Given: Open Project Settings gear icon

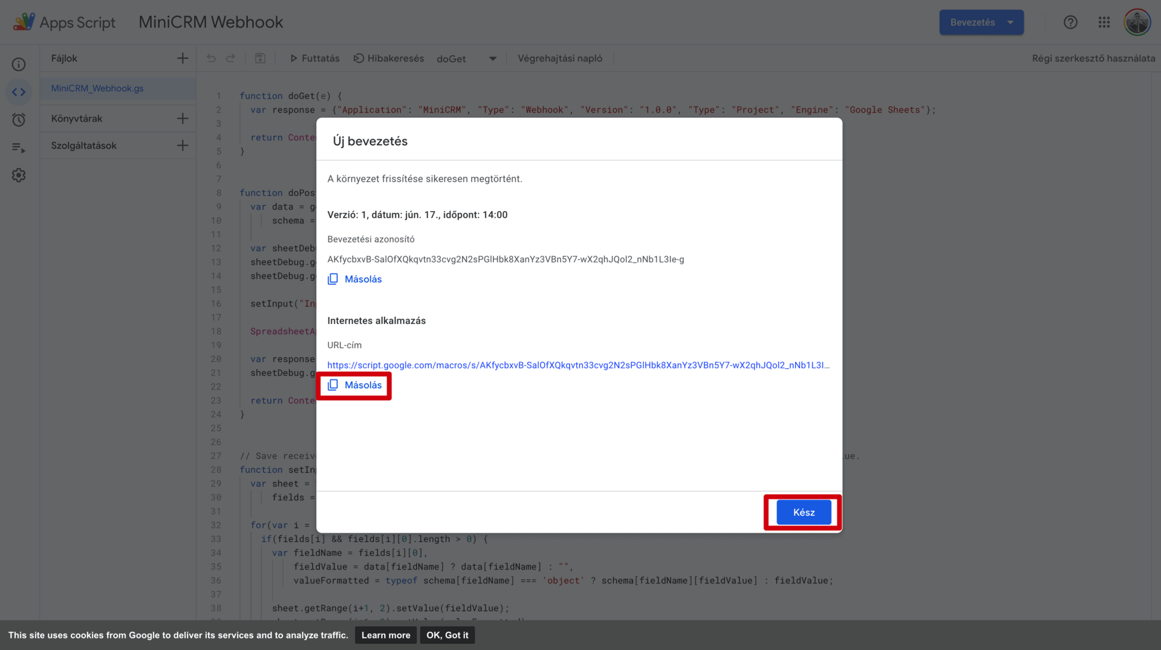Looking at the screenshot, I should coord(19,175).
